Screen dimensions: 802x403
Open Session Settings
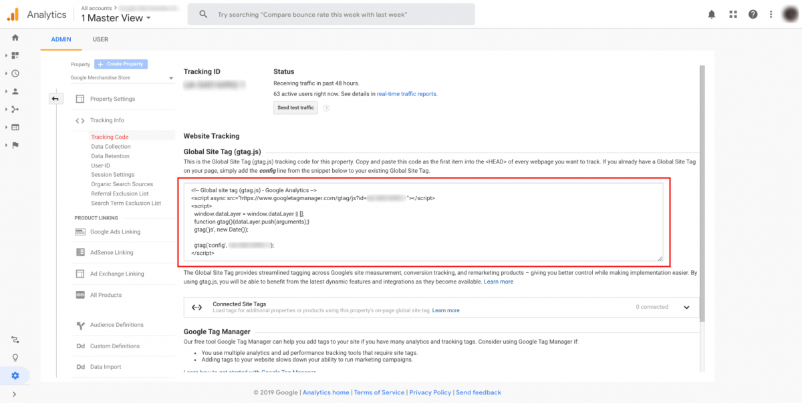tap(113, 175)
